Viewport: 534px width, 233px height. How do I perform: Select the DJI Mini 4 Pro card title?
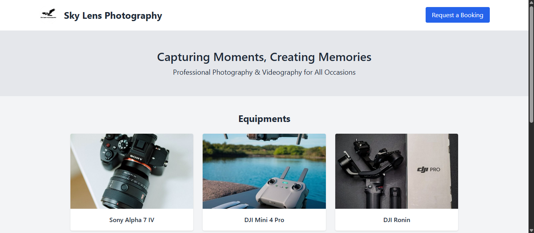point(264,220)
